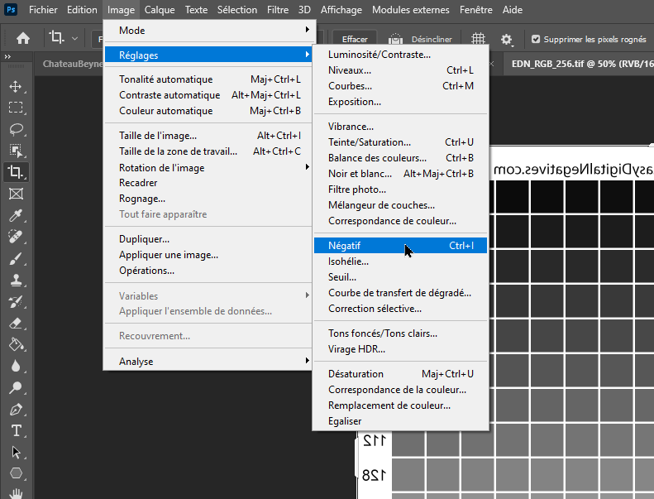Viewport: 654px width, 499px height.
Task: Open the crop overlay grid options
Action: [x=478, y=39]
